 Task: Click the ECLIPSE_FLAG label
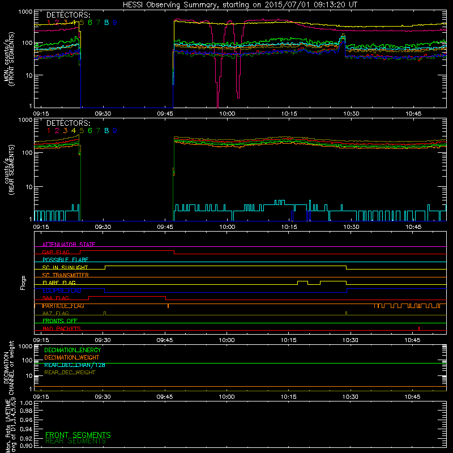[62, 290]
